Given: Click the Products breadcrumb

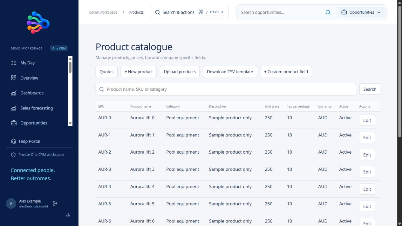Looking at the screenshot, I should (x=136, y=12).
